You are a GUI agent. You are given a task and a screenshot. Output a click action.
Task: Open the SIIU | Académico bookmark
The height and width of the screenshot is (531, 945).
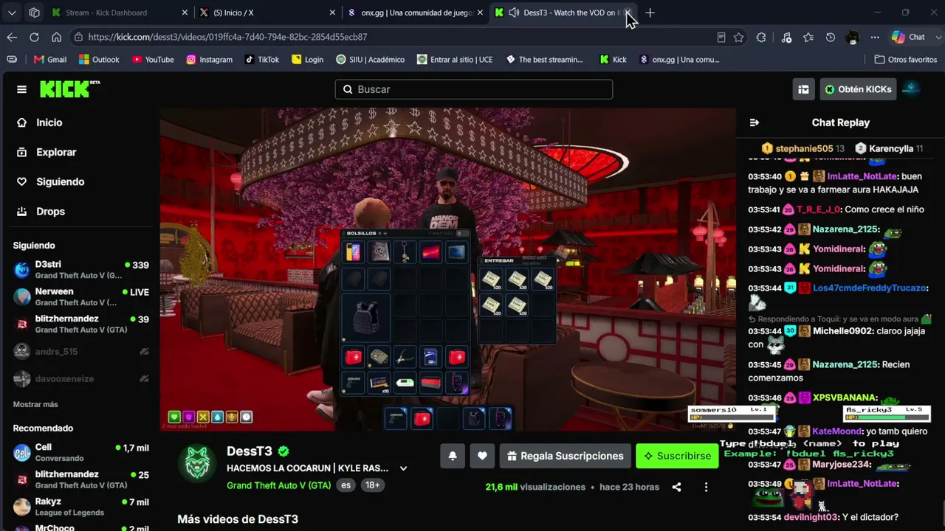[370, 60]
